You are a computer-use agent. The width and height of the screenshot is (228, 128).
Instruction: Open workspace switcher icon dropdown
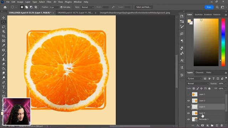coord(222,7)
